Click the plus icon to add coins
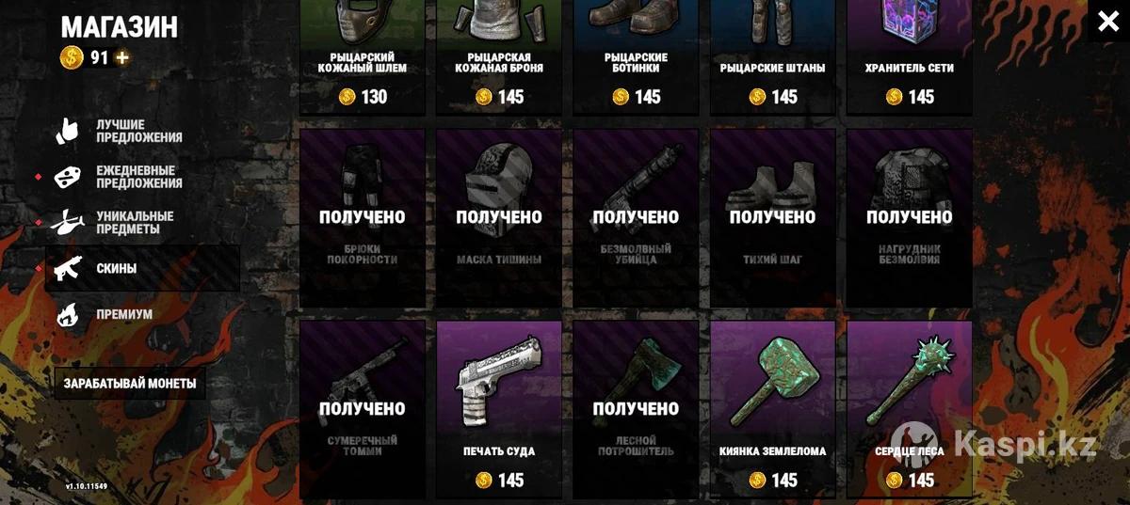The width and height of the screenshot is (1130, 505). click(x=122, y=58)
